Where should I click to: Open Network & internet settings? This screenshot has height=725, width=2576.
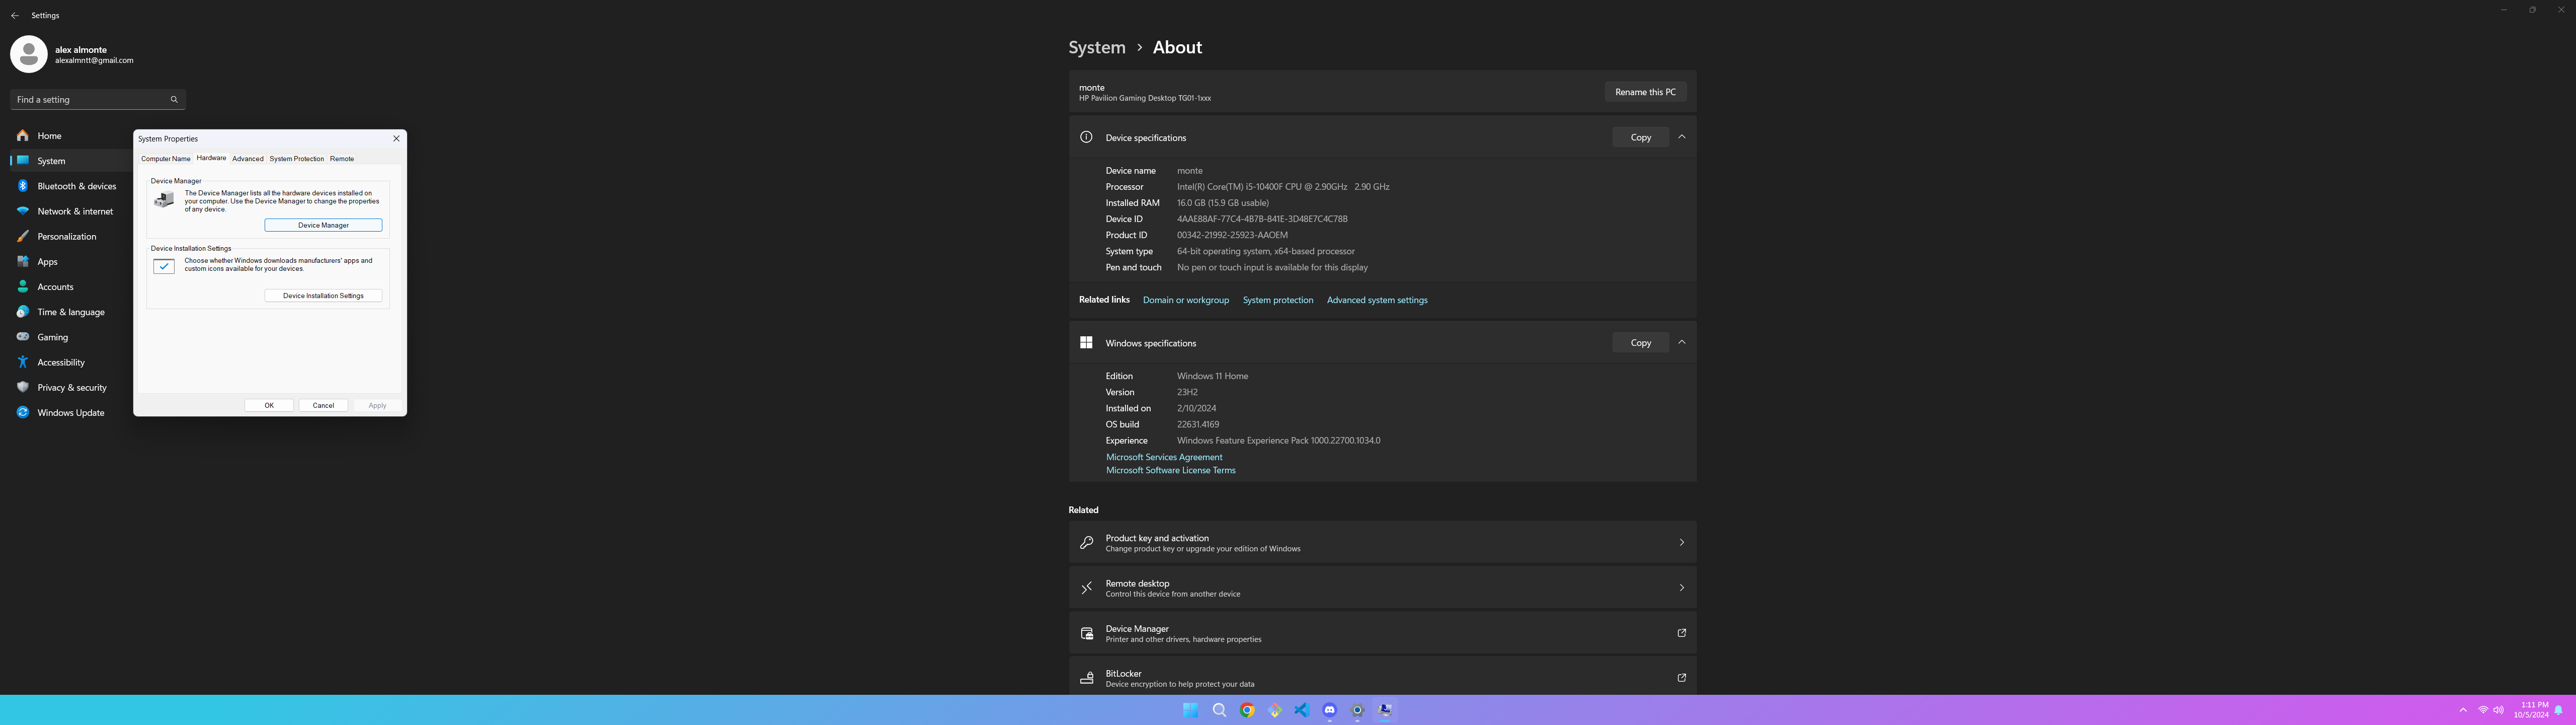click(75, 211)
